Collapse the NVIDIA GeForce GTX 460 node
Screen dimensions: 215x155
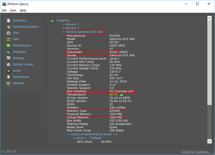[64, 32]
